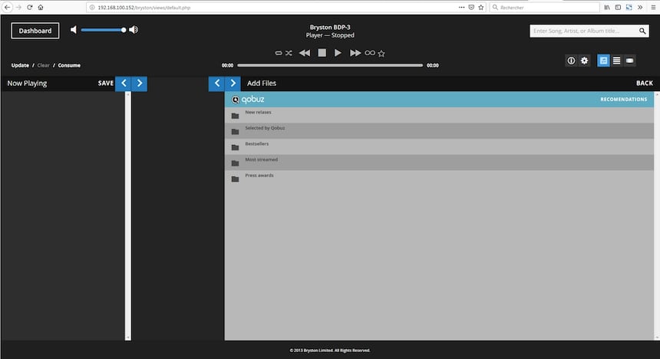Click Add Files left arrow

pyautogui.click(x=216, y=84)
